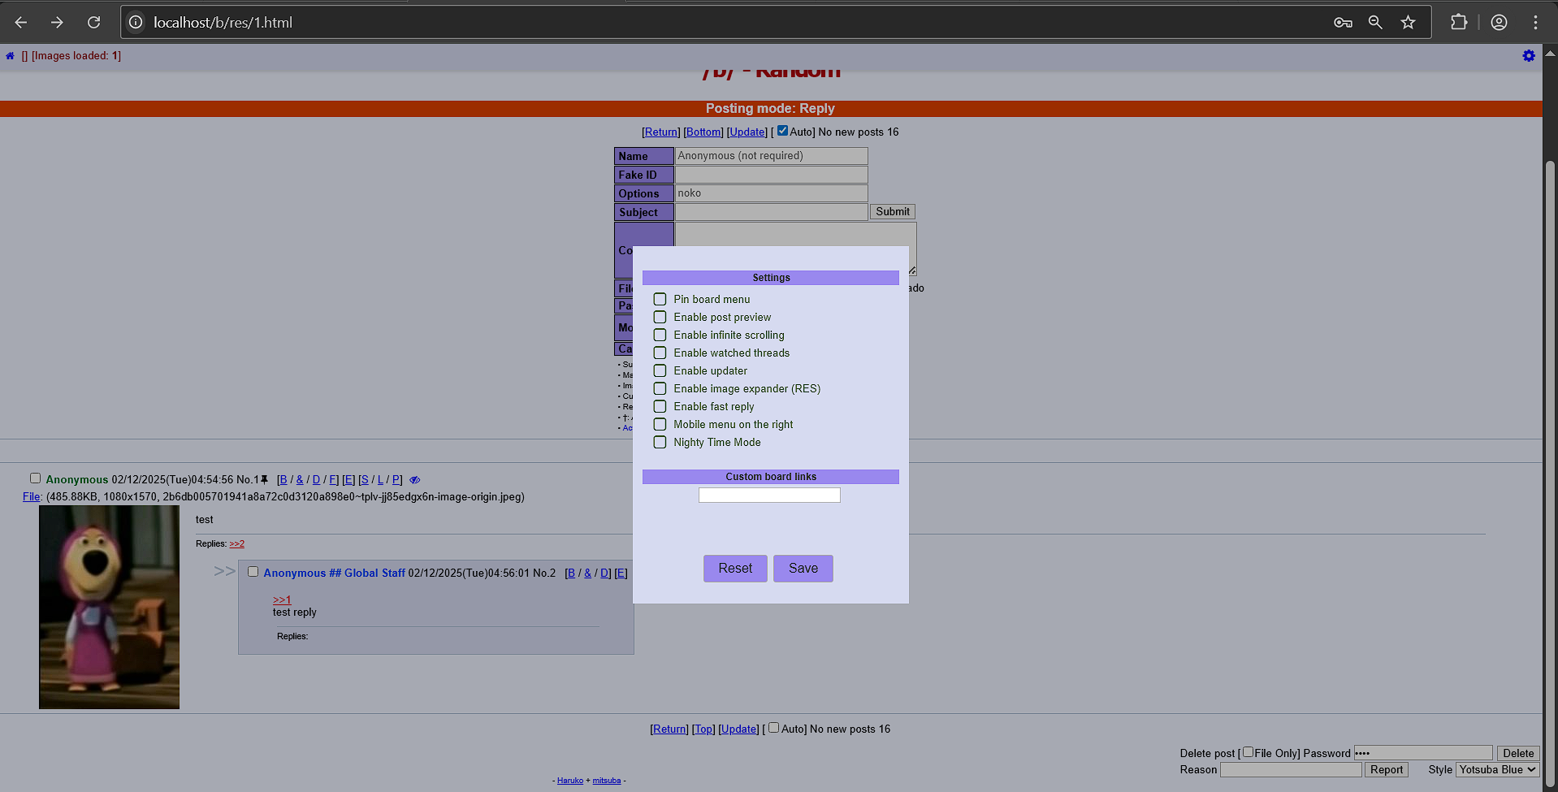This screenshot has height=792, width=1558.
Task: Click the Custom board links text field
Action: coord(769,496)
